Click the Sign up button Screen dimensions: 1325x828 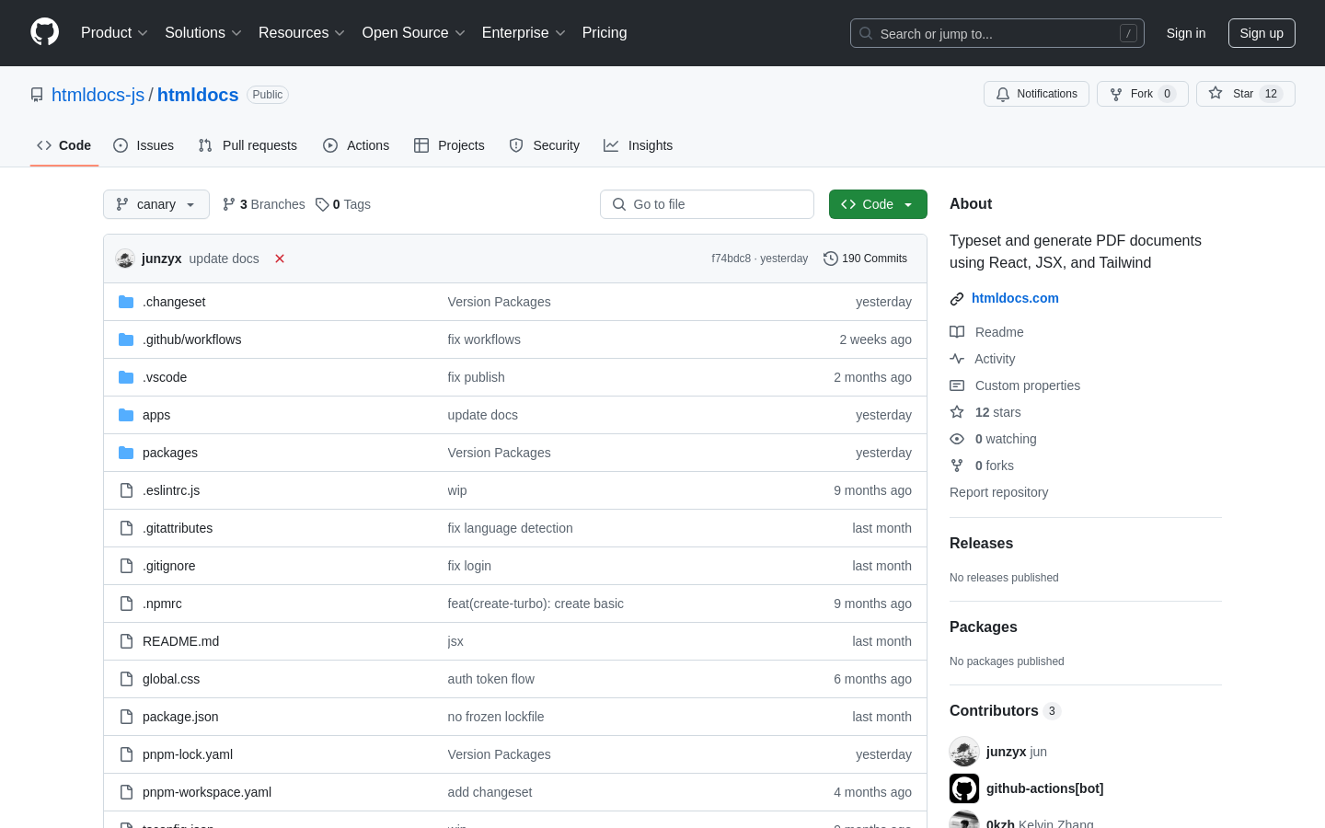point(1262,33)
